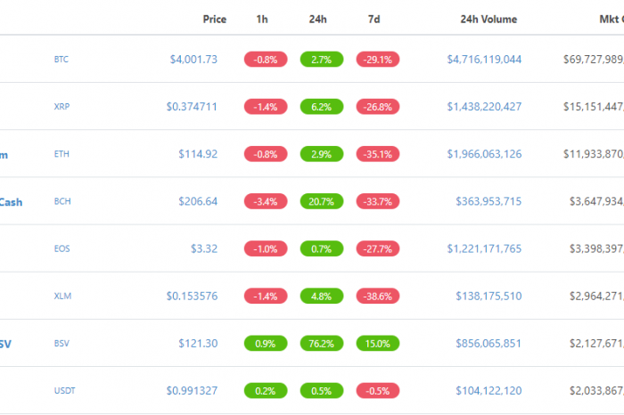Select BTC 7d change badge -29.1%
The image size is (624, 415).
378,60
